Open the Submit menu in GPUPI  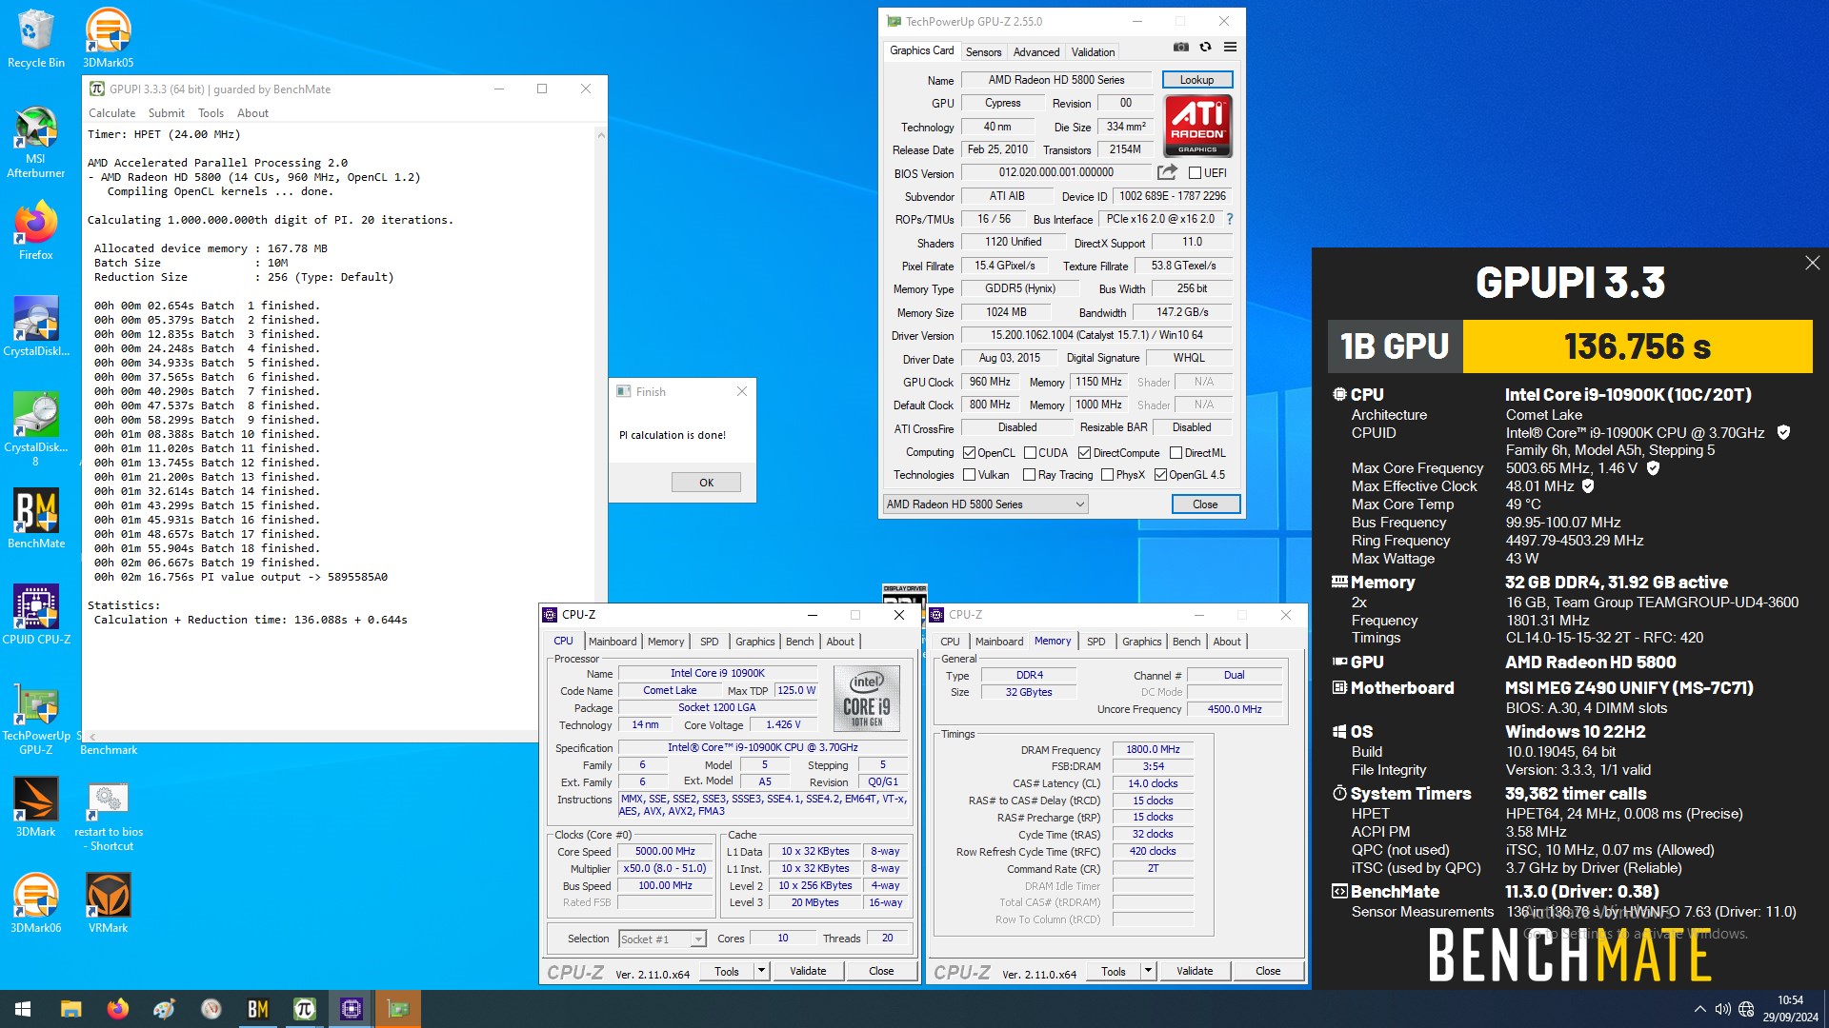(167, 113)
